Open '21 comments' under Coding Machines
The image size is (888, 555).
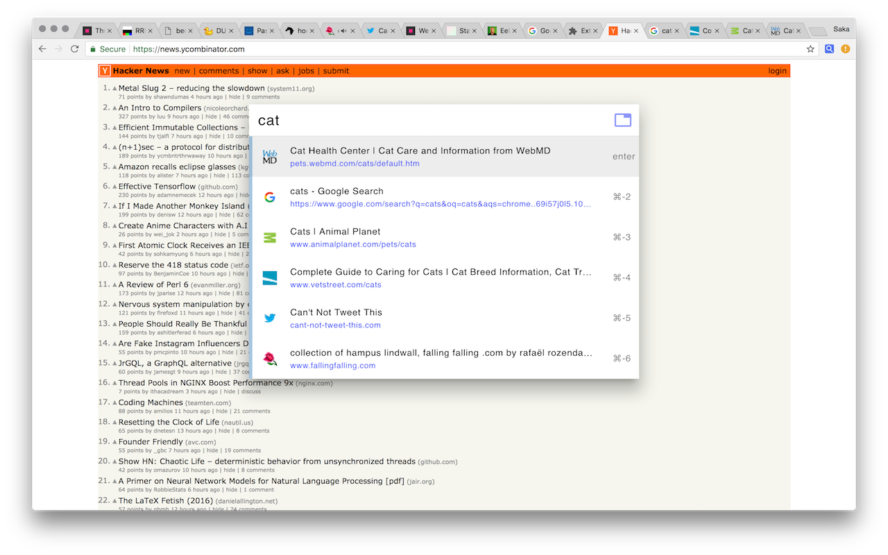pyautogui.click(x=252, y=411)
